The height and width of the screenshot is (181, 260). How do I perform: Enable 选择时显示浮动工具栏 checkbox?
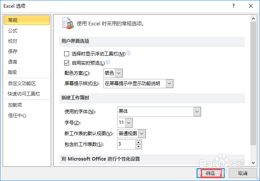point(67,54)
